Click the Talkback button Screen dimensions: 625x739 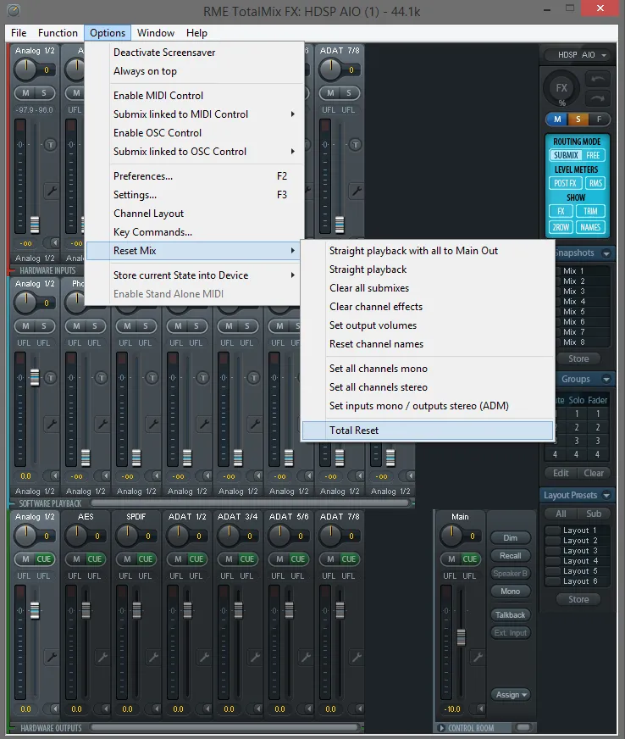tap(510, 614)
